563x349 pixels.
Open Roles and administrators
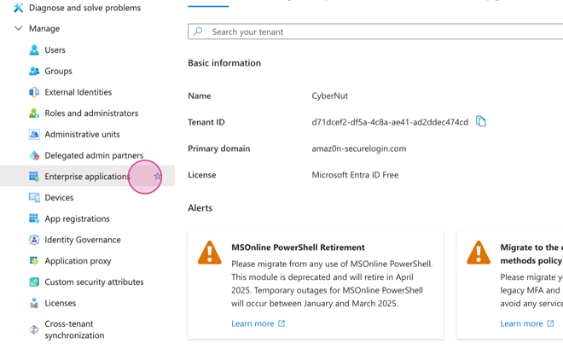(90, 113)
